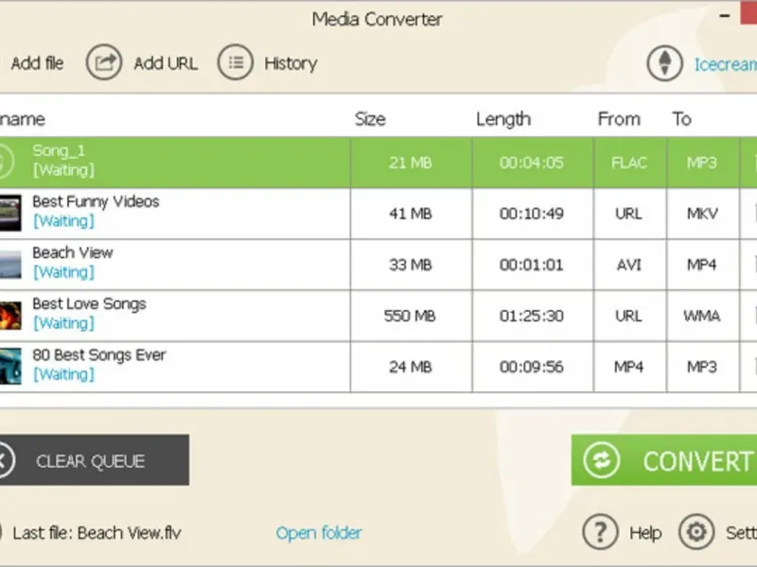Click the Song_1 MP3 target cell
The image size is (757, 567).
click(702, 163)
